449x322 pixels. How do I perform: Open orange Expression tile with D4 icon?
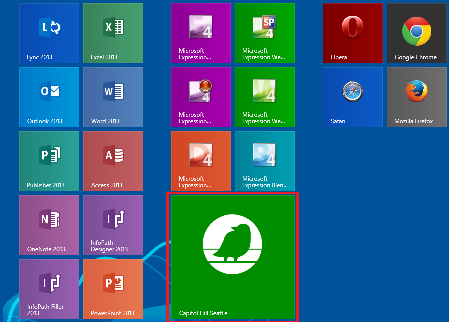tap(201, 161)
